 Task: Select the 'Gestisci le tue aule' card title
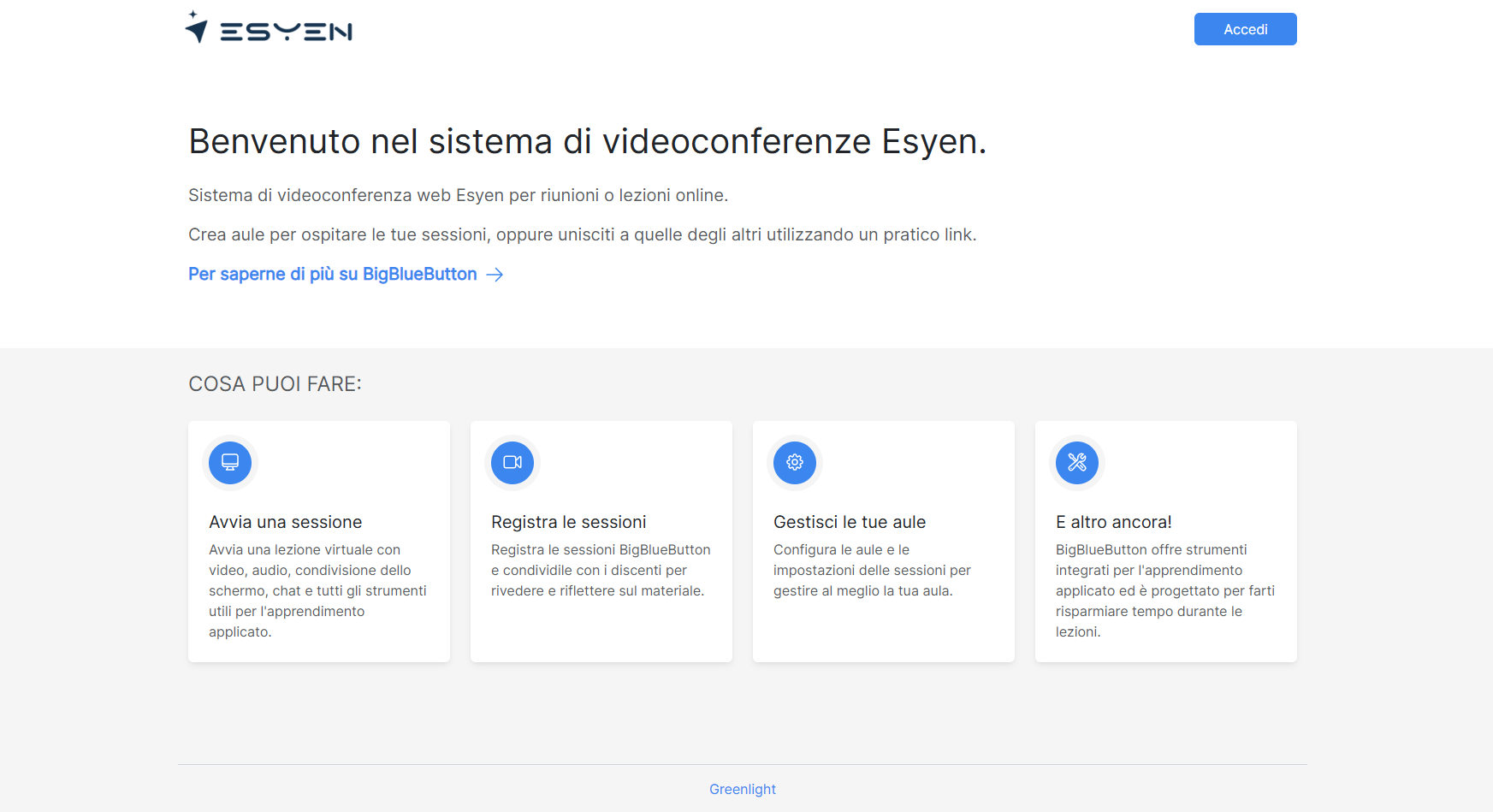[x=850, y=522]
